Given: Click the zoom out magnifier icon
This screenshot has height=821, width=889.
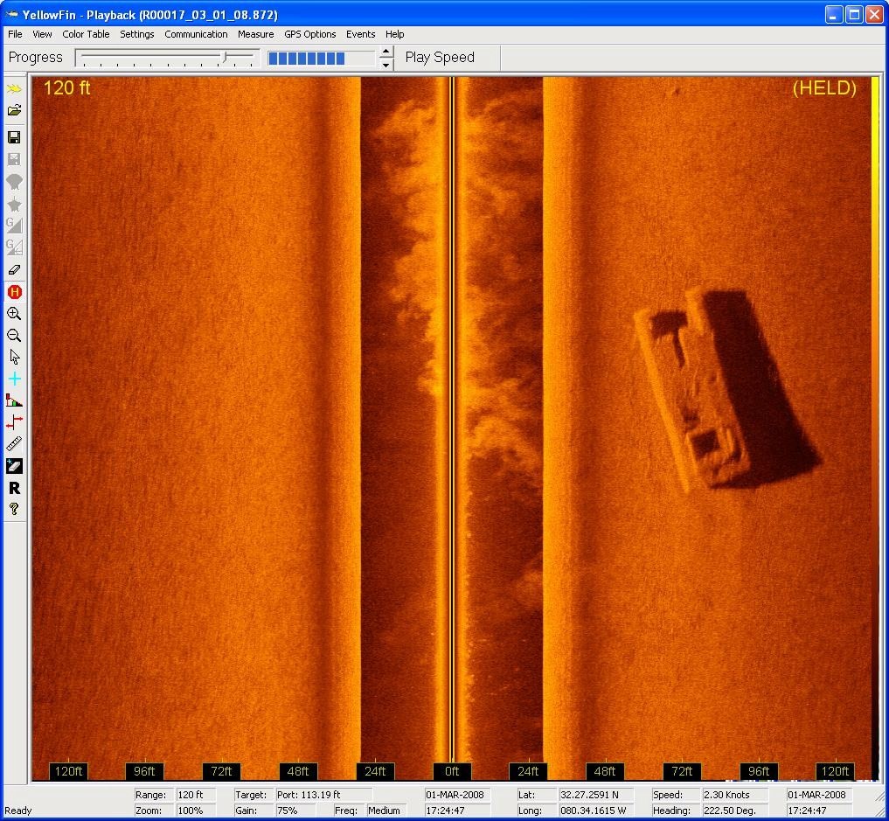Looking at the screenshot, I should pos(14,336).
